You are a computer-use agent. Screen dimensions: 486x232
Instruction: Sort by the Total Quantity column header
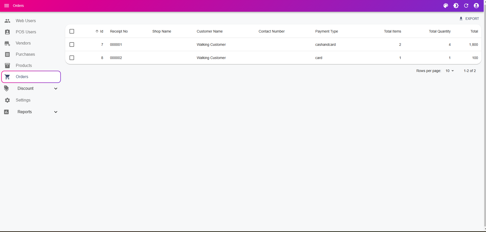pos(440,31)
